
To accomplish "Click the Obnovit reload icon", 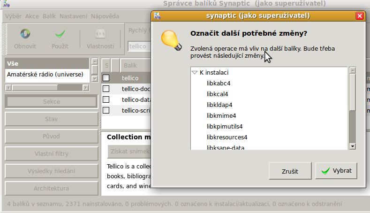I will point(25,34).
